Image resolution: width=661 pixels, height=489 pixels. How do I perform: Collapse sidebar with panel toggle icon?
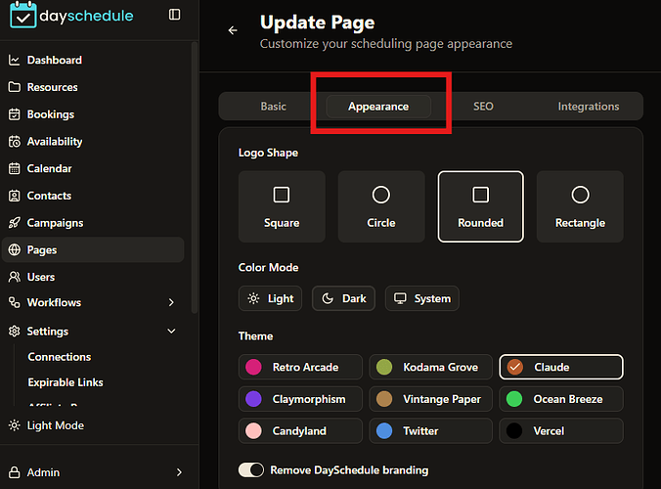click(174, 15)
